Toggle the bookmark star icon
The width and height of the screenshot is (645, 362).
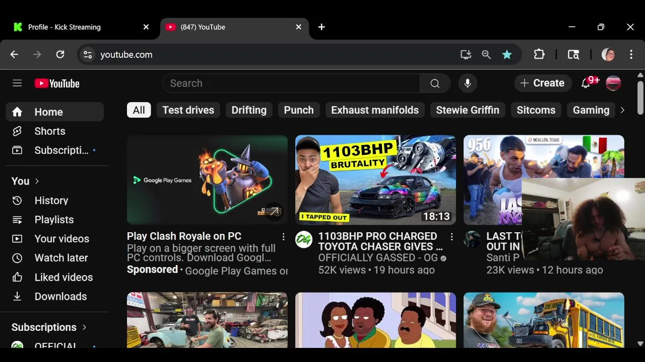click(507, 54)
